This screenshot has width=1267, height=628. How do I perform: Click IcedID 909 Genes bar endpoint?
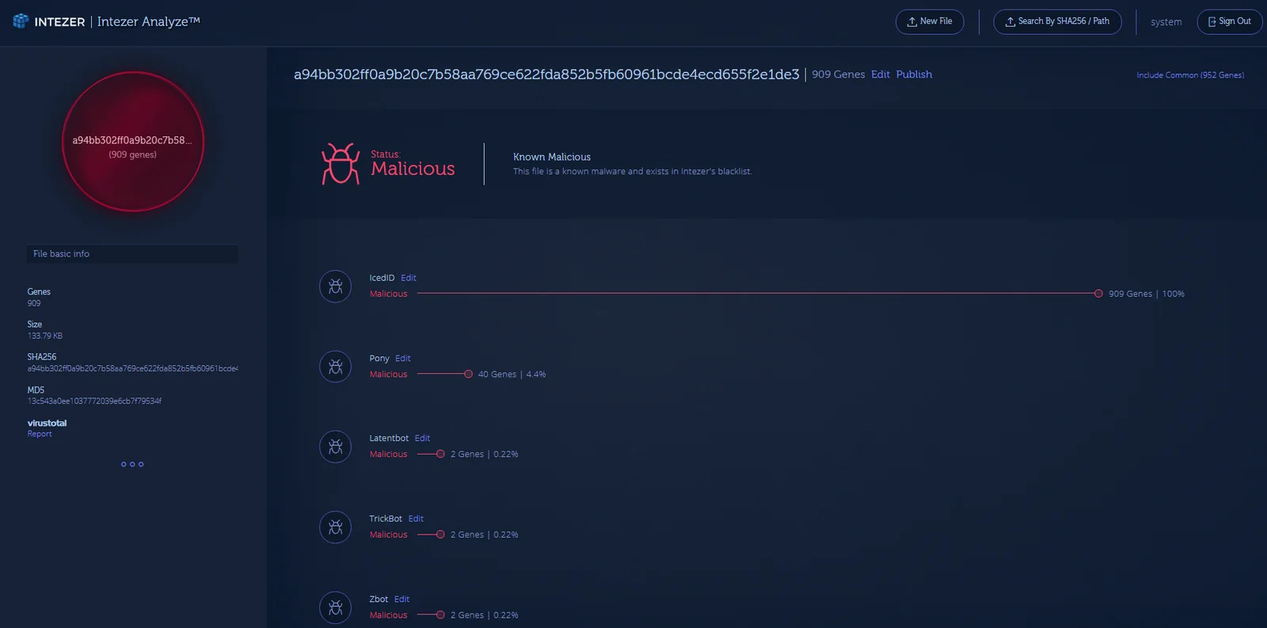click(x=1098, y=294)
